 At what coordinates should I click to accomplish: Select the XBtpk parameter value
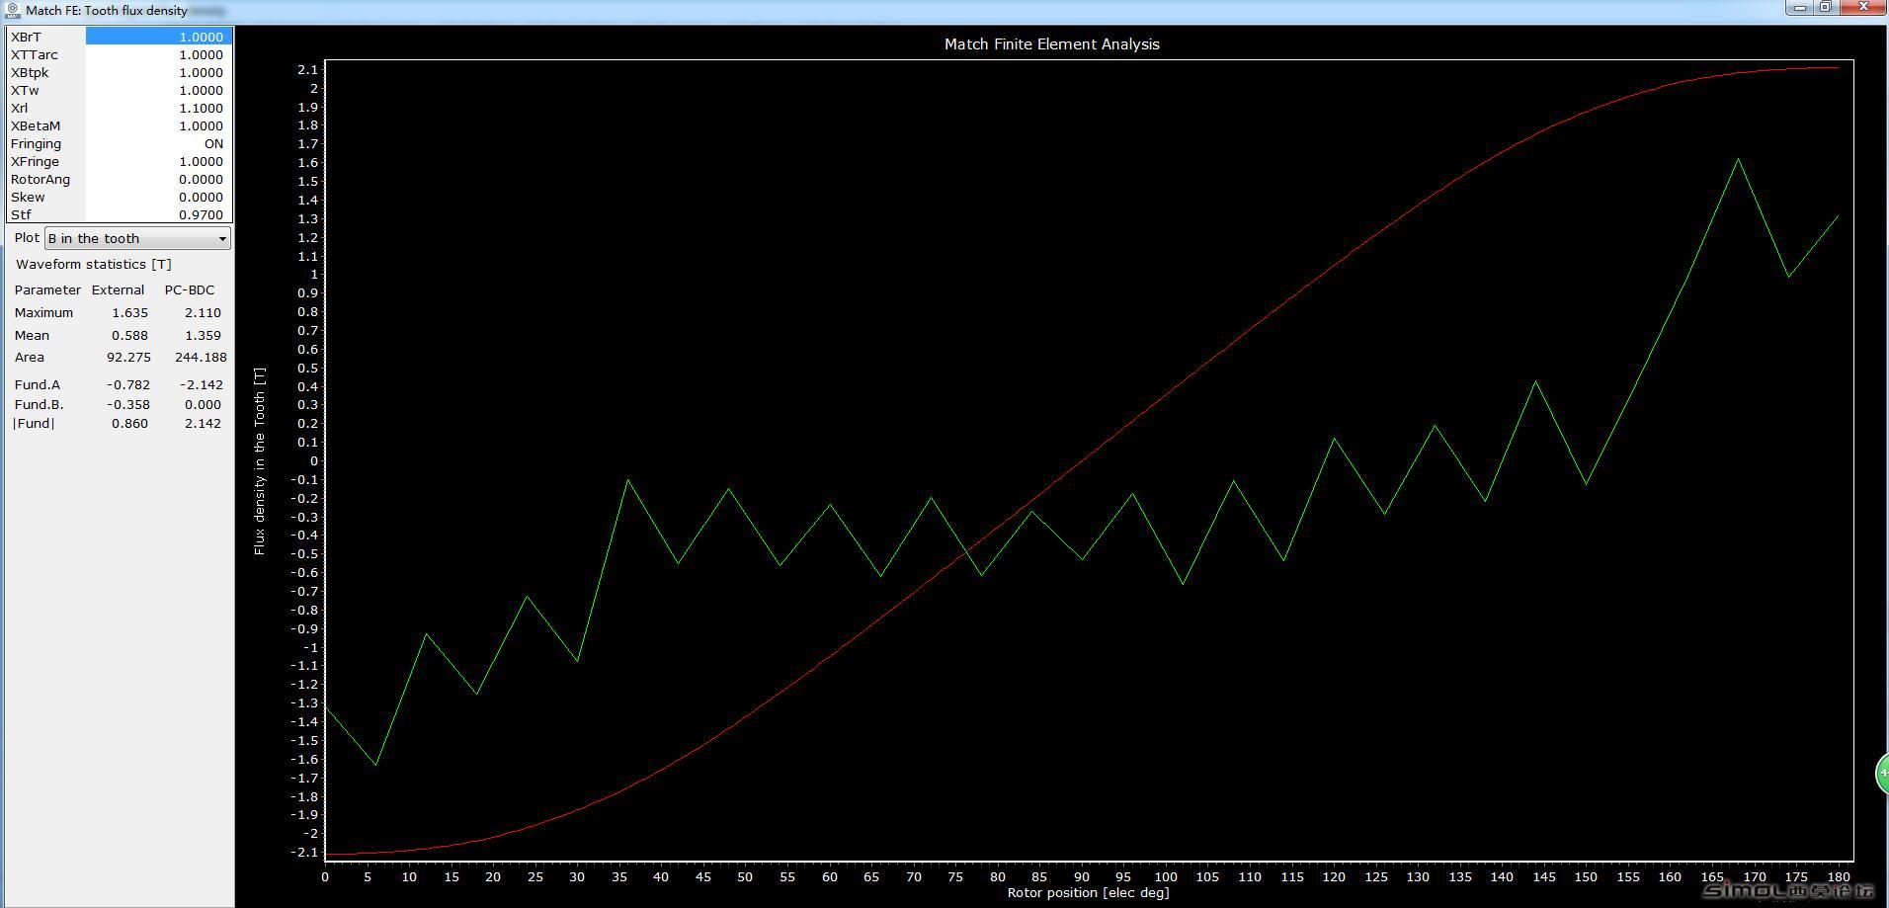click(158, 72)
